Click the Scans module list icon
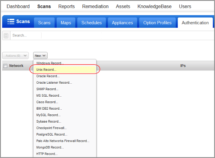Screen dimensions: 215x158 (x=11, y=22)
